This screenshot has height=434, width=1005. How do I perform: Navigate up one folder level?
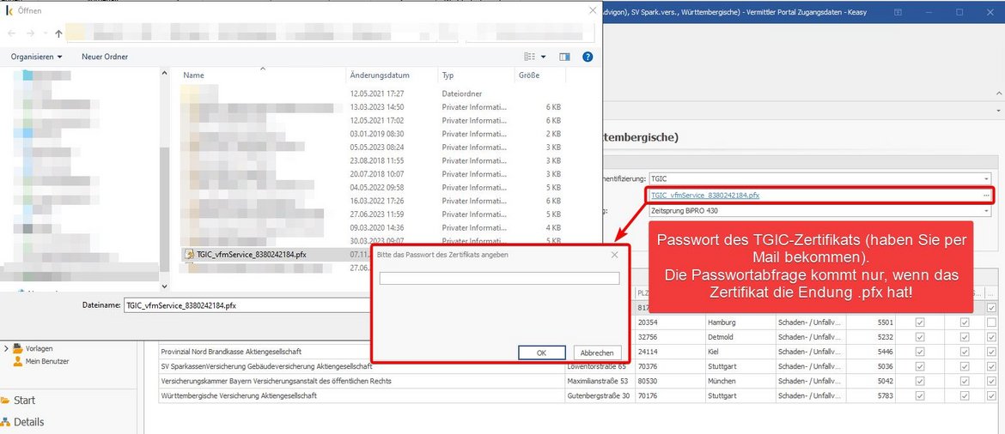pos(58,33)
